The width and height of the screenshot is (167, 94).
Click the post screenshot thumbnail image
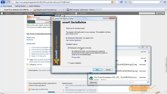click(x=39, y=19)
